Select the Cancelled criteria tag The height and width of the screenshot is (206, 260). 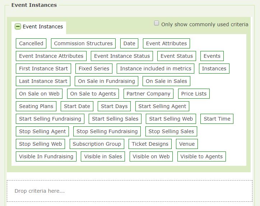click(x=31, y=43)
